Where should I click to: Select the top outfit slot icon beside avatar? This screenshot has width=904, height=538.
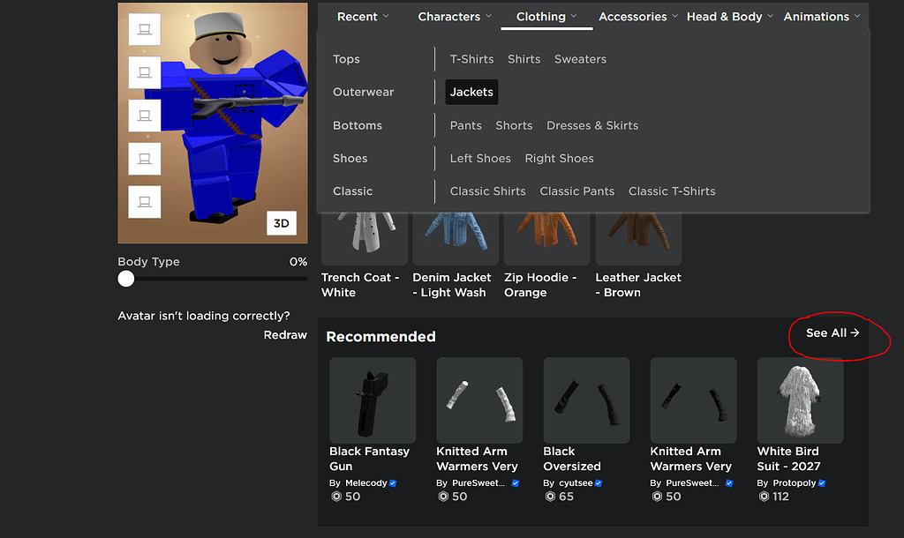[x=144, y=28]
